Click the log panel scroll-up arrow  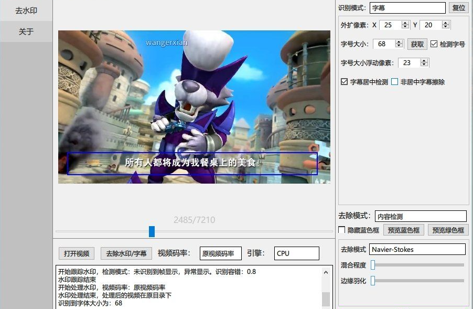point(326,272)
